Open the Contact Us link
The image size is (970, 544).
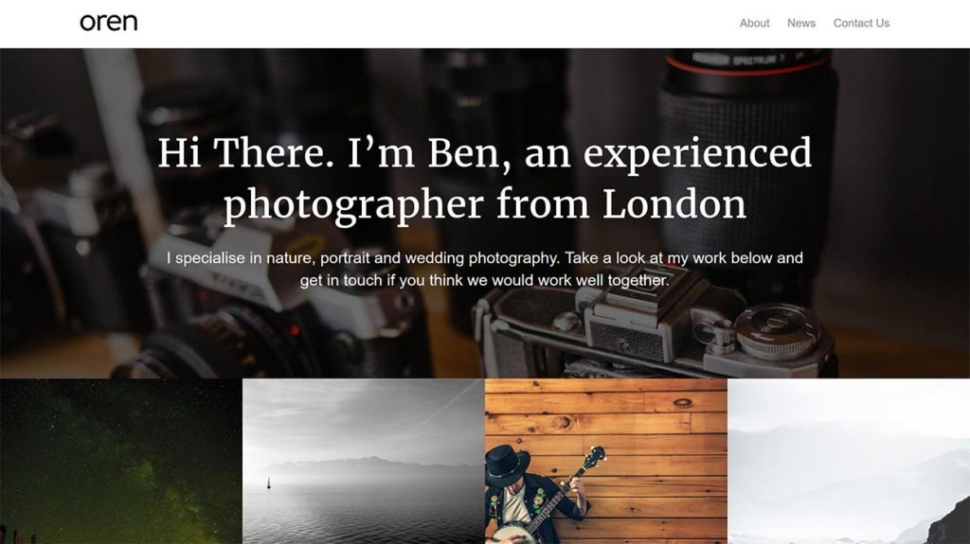(x=861, y=23)
